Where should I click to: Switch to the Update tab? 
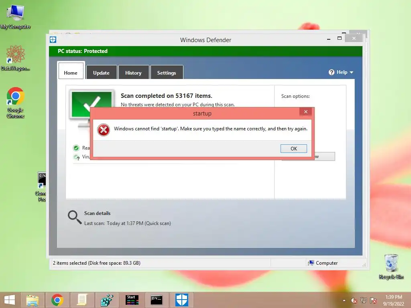102,73
